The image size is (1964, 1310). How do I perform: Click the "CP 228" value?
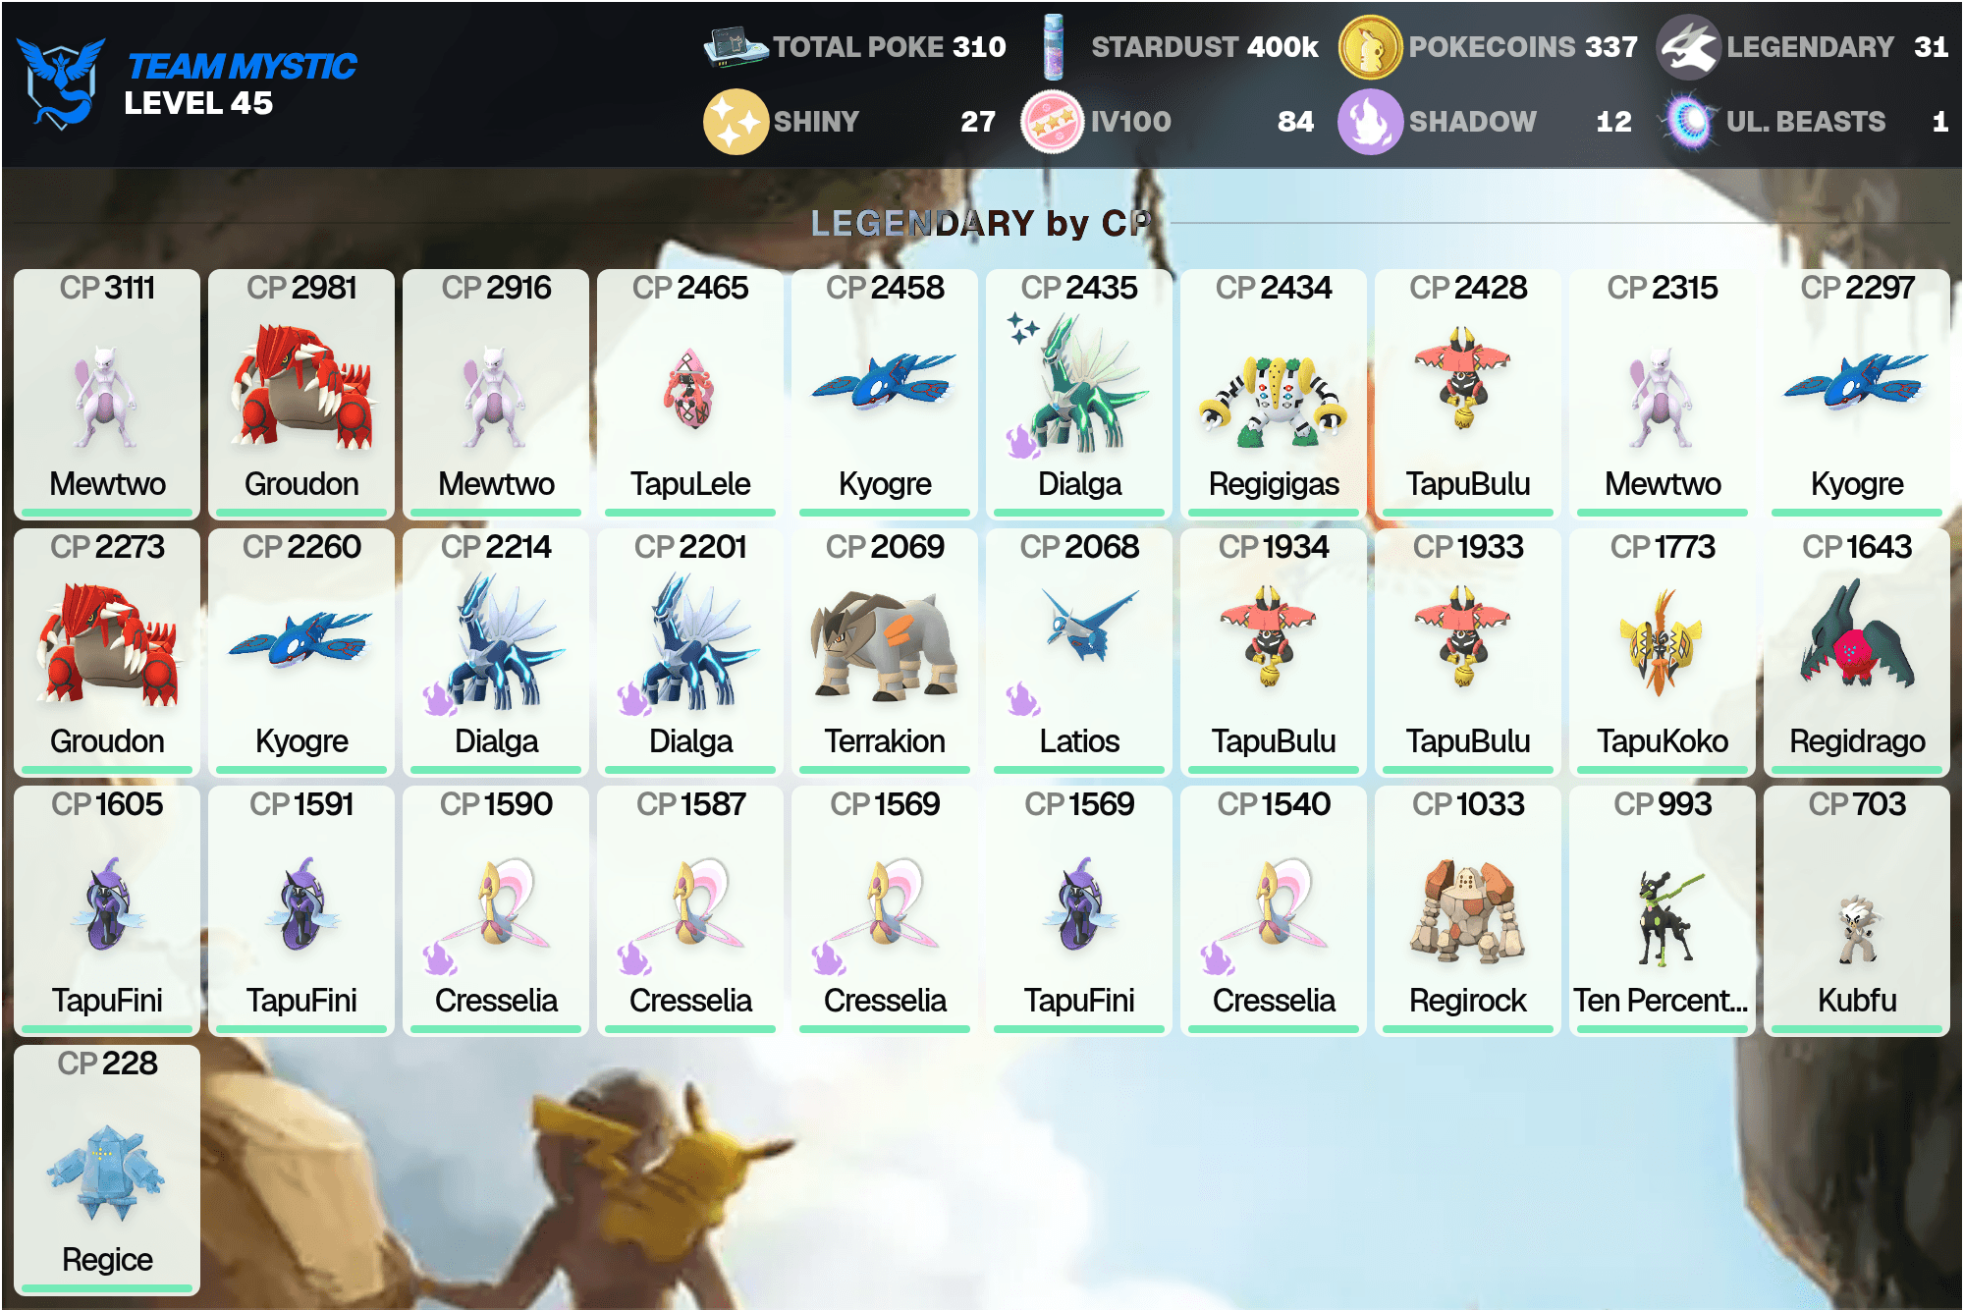click(x=107, y=1063)
